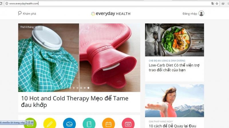This screenshot has width=229, height=128.
Task: Open the Khám phá search magnifier icon
Action: (x=20, y=13)
